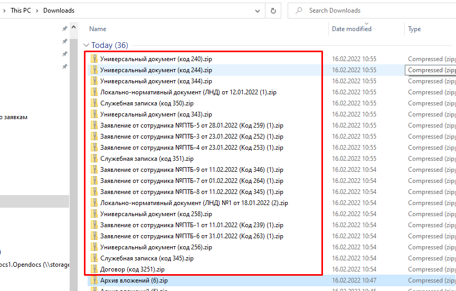
Task: Click the Type column header
Action: [x=414, y=29]
